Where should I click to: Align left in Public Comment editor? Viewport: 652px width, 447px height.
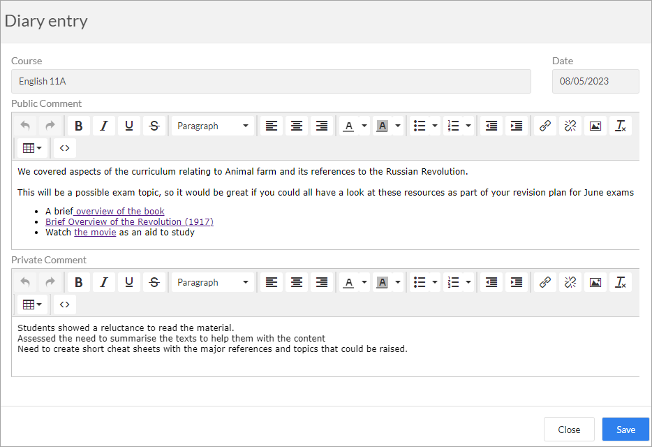(x=272, y=126)
